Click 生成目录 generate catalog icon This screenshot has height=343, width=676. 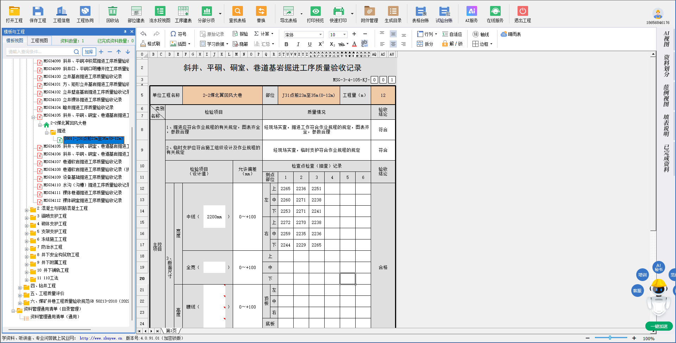[393, 14]
